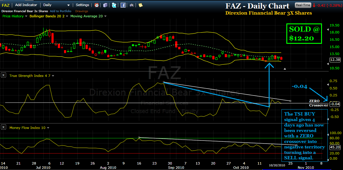Viewport: 343px width, 170px height.
Task: Click the 10/20/2010 date marker on axis
Action: tap(277, 165)
